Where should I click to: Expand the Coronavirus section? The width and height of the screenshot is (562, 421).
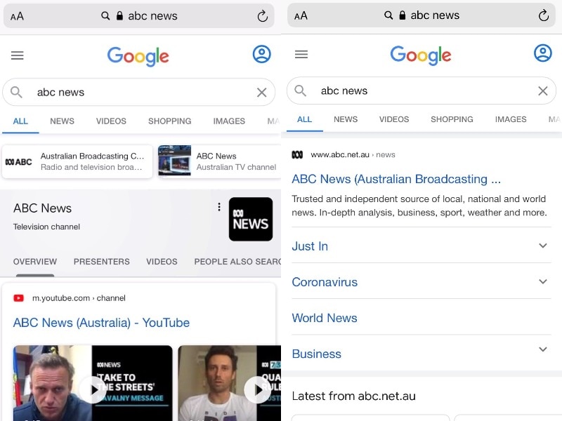(421, 282)
